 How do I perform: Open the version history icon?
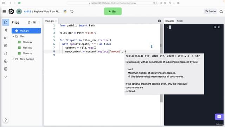click(72, 11)
